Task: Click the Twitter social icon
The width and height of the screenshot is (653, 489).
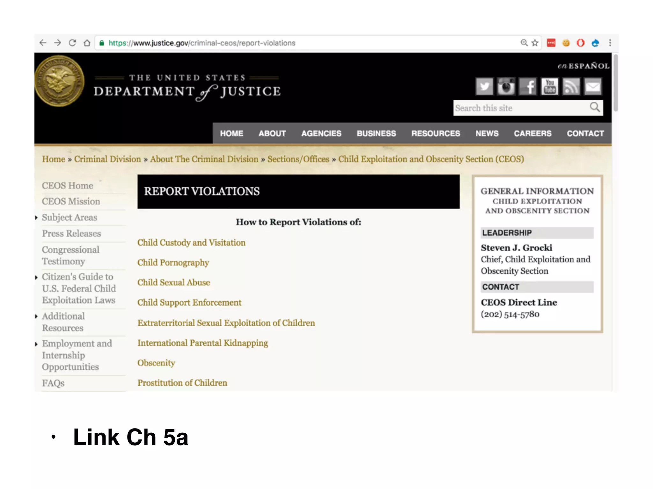Action: [x=484, y=87]
